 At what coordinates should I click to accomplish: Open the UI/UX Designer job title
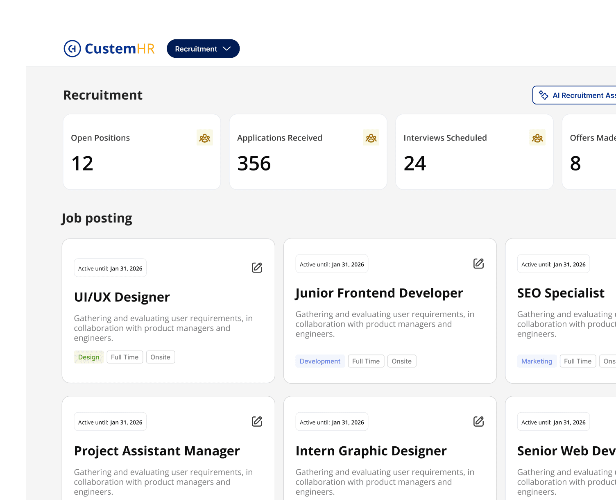point(122,297)
